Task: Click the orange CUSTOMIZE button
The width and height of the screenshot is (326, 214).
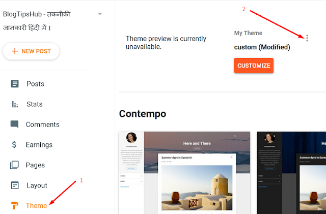Action: pyautogui.click(x=254, y=66)
